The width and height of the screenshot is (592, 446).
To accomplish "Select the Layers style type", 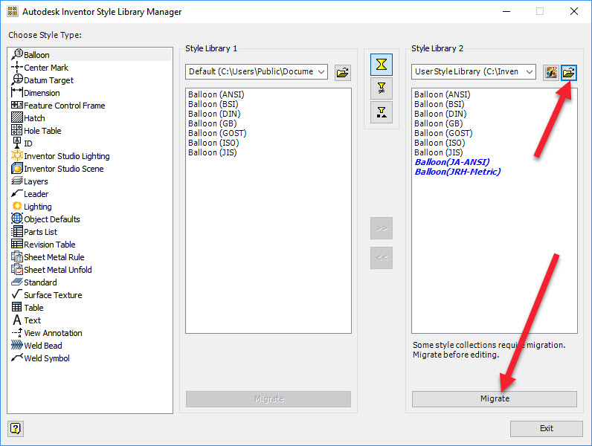I will (x=30, y=181).
